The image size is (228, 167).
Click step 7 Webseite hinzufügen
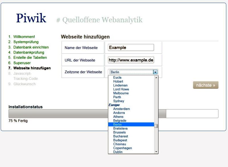click(32, 68)
